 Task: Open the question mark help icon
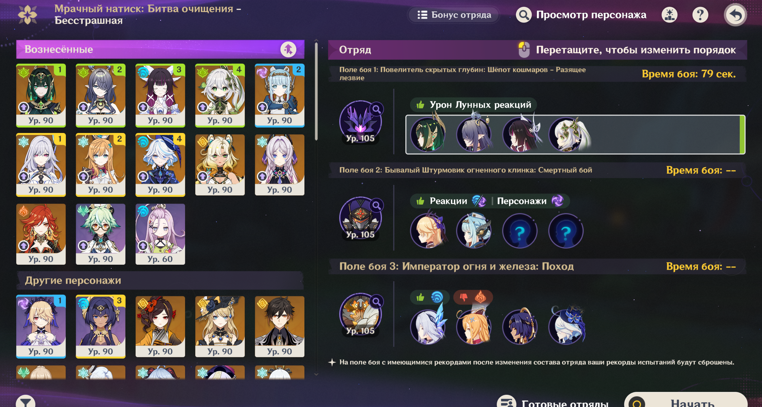click(700, 15)
